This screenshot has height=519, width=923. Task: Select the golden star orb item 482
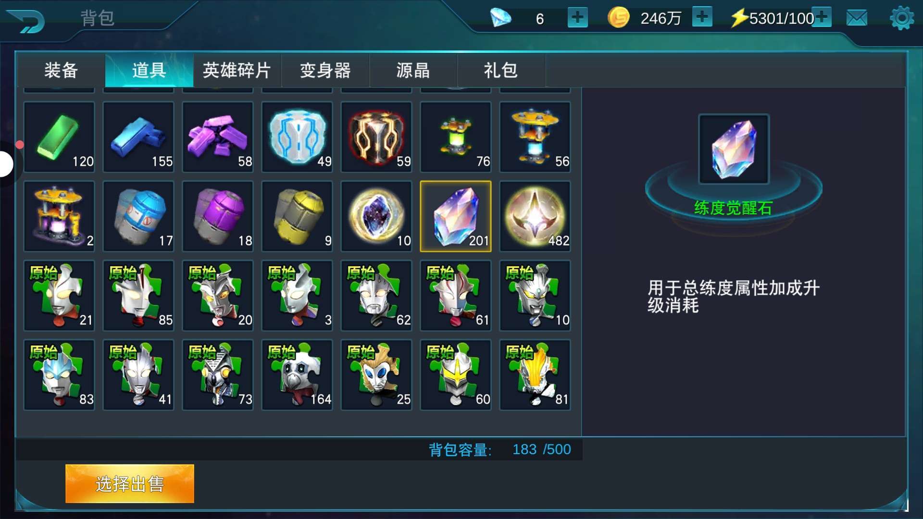pos(535,216)
